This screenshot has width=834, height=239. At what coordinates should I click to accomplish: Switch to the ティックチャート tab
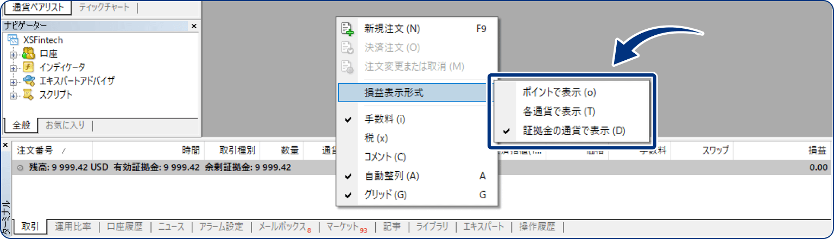[104, 8]
